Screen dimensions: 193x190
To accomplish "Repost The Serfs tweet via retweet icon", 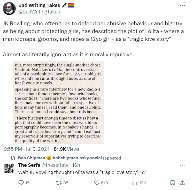I will click(59, 183).
